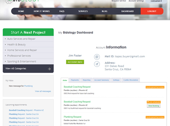Viewport: 170px width, 126px height.
Task: Open the Home menu item
Action: pos(21,11)
